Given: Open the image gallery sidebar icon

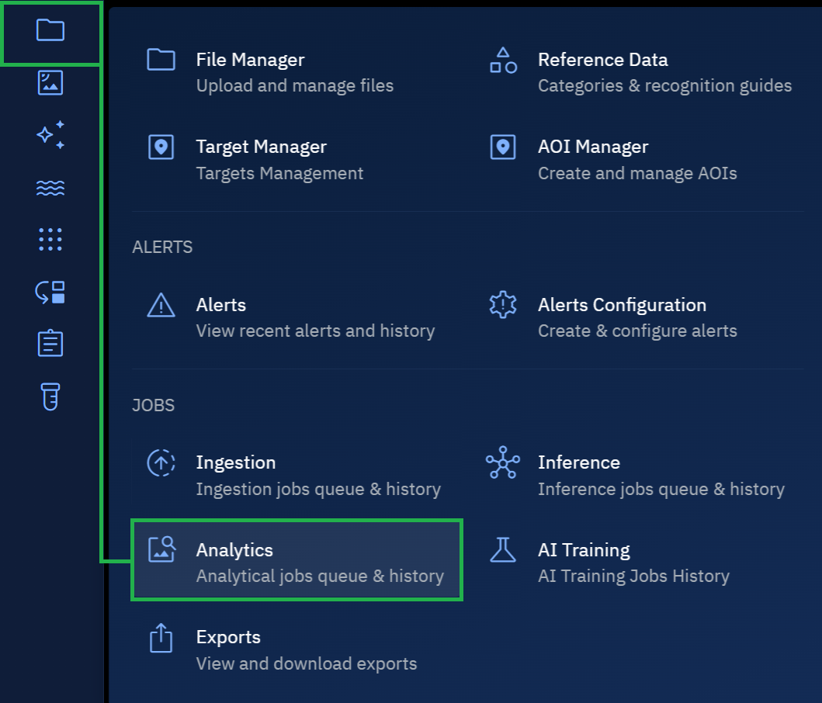Looking at the screenshot, I should click(x=50, y=82).
